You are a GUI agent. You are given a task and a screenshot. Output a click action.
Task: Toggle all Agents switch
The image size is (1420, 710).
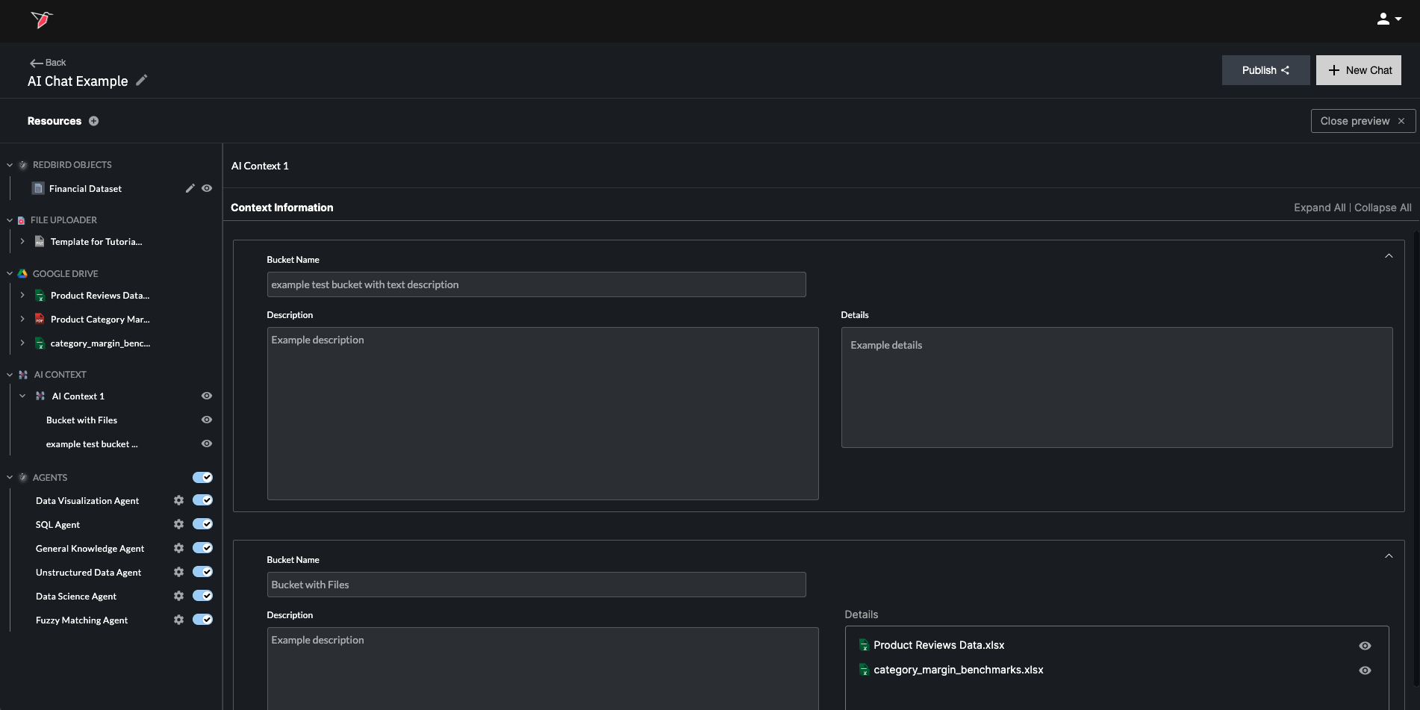202,478
